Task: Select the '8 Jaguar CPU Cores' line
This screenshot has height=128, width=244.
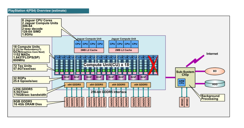Action: (37, 20)
